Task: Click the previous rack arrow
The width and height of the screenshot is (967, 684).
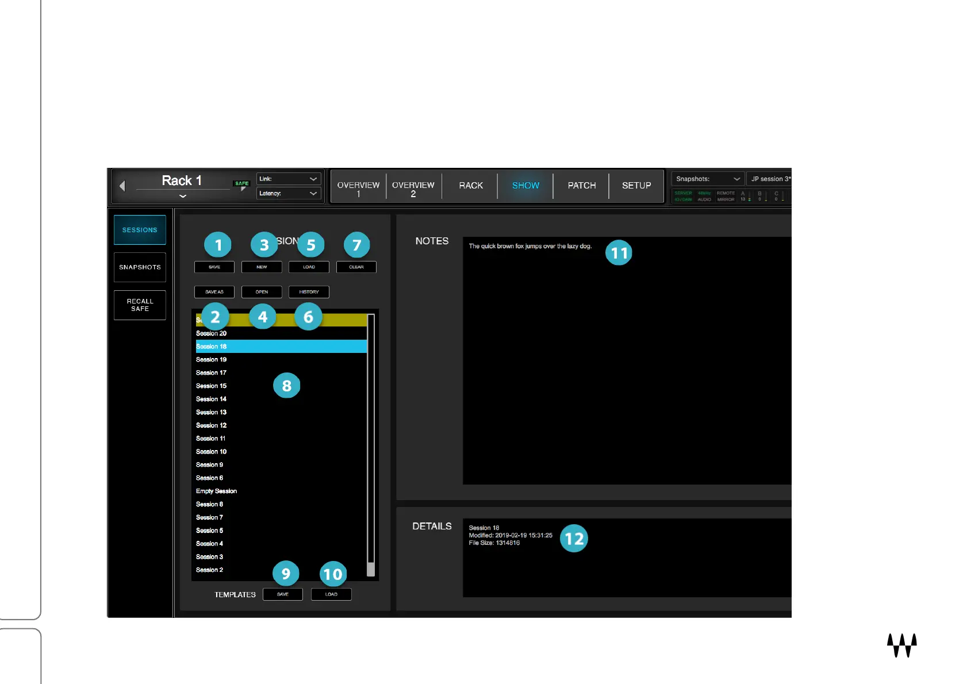Action: pos(122,186)
